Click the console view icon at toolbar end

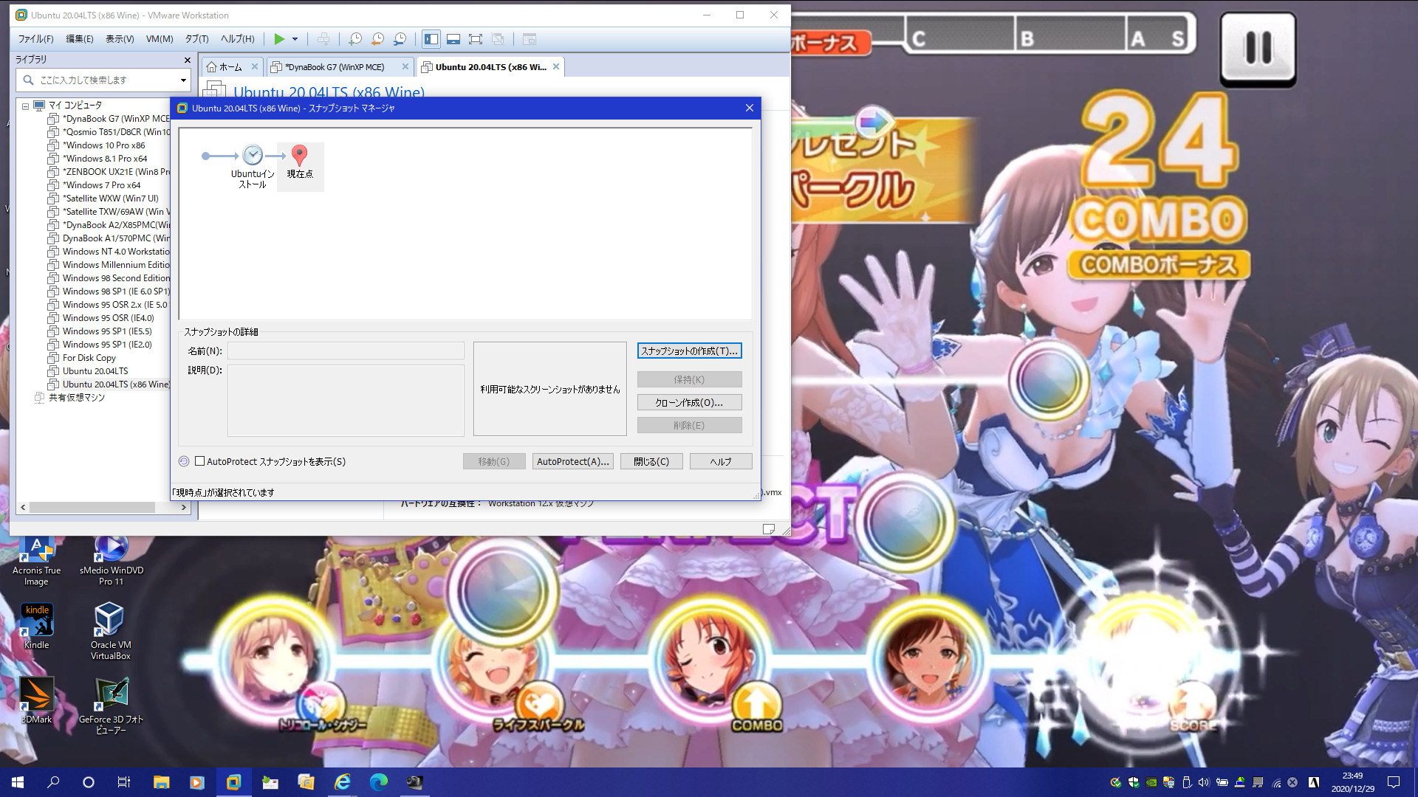coord(530,39)
